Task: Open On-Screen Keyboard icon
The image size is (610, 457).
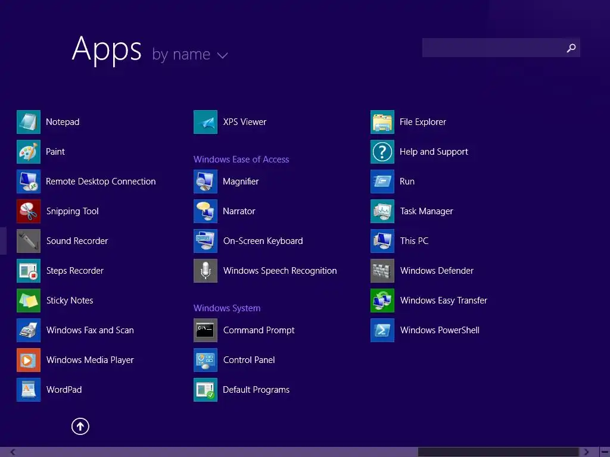Action: click(x=206, y=241)
